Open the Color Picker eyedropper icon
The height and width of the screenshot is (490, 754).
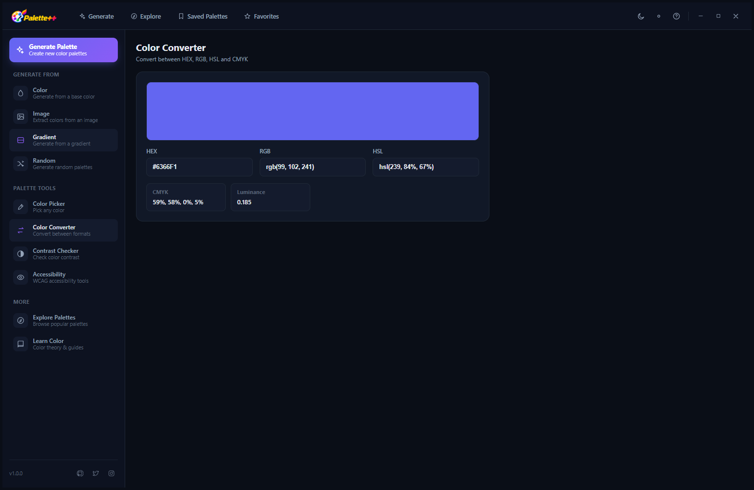(x=21, y=207)
